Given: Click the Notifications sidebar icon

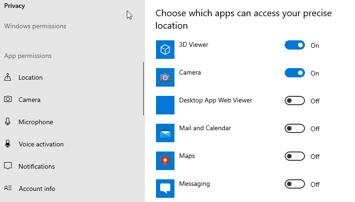Looking at the screenshot, I should tap(8, 166).
